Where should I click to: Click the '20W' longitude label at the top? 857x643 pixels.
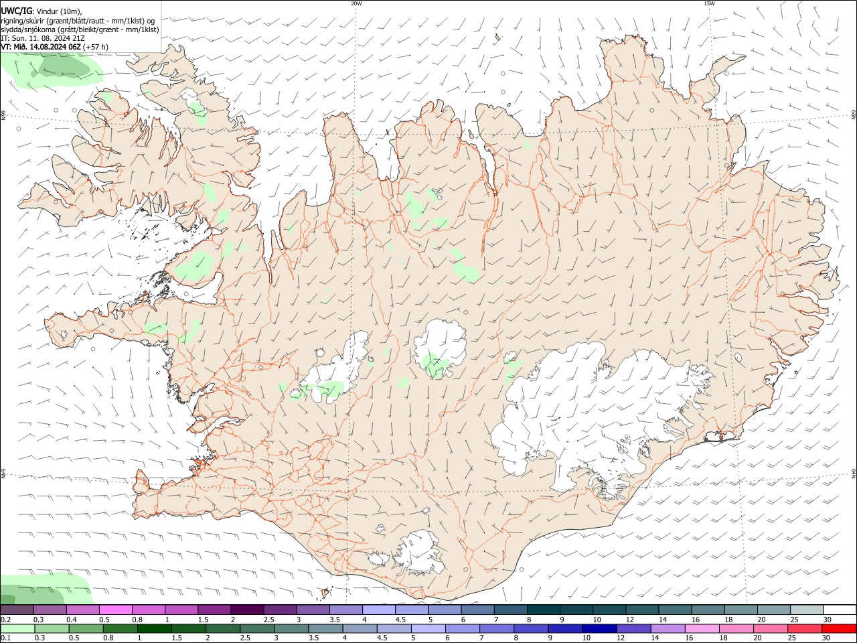point(356,3)
